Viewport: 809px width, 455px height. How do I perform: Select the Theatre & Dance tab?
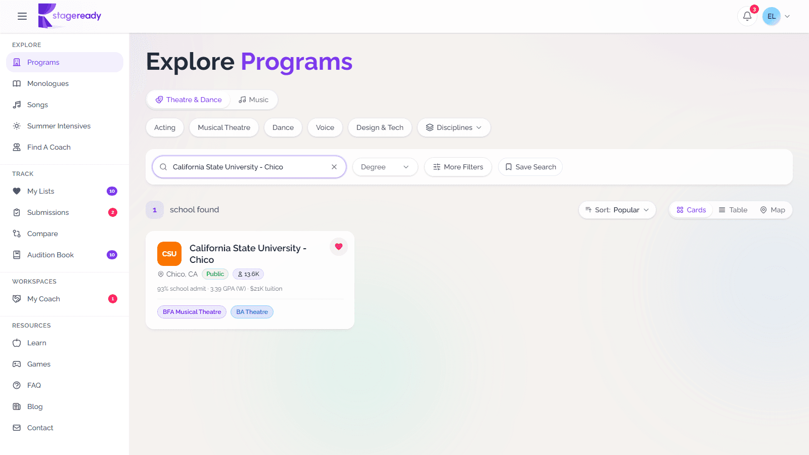189,100
